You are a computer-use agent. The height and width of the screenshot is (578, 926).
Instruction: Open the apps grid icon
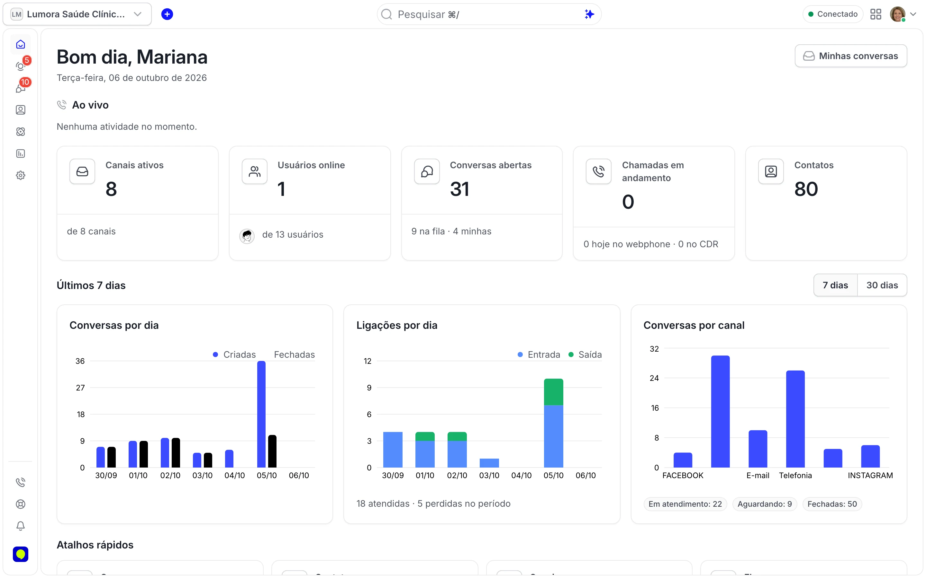(876, 14)
